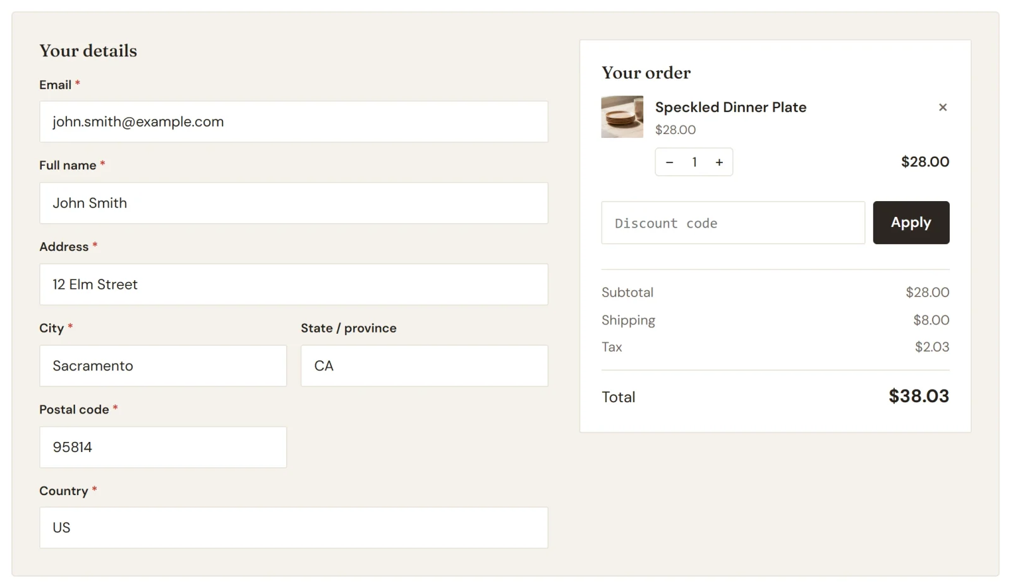Click the bold $28.00 line total
The image size is (1011, 588).
(925, 162)
